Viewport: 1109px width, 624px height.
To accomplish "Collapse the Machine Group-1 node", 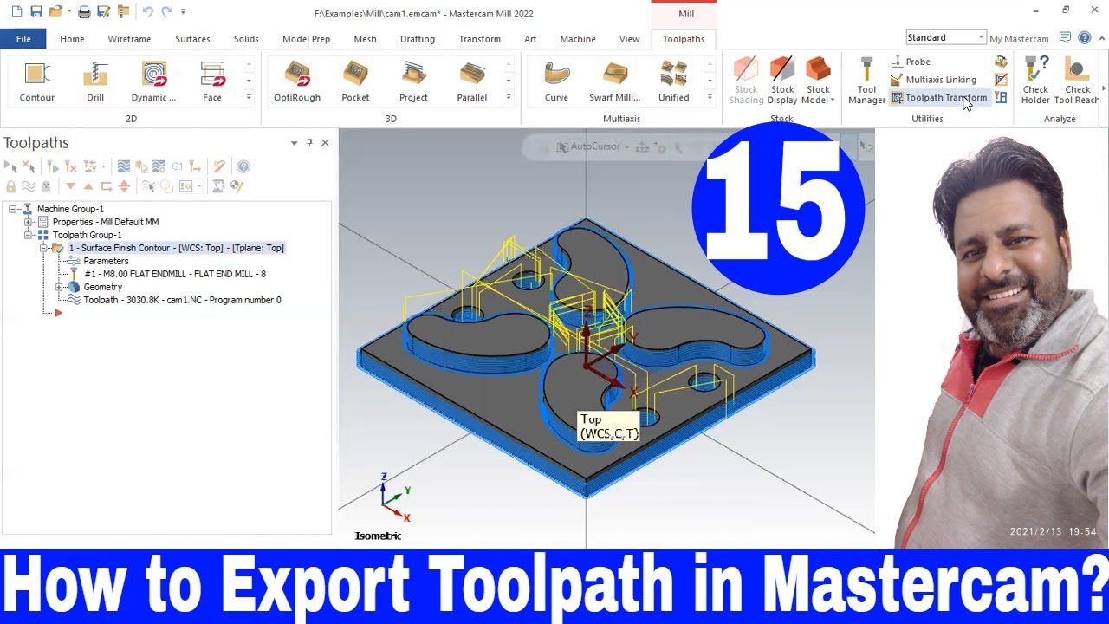I will click(14, 209).
